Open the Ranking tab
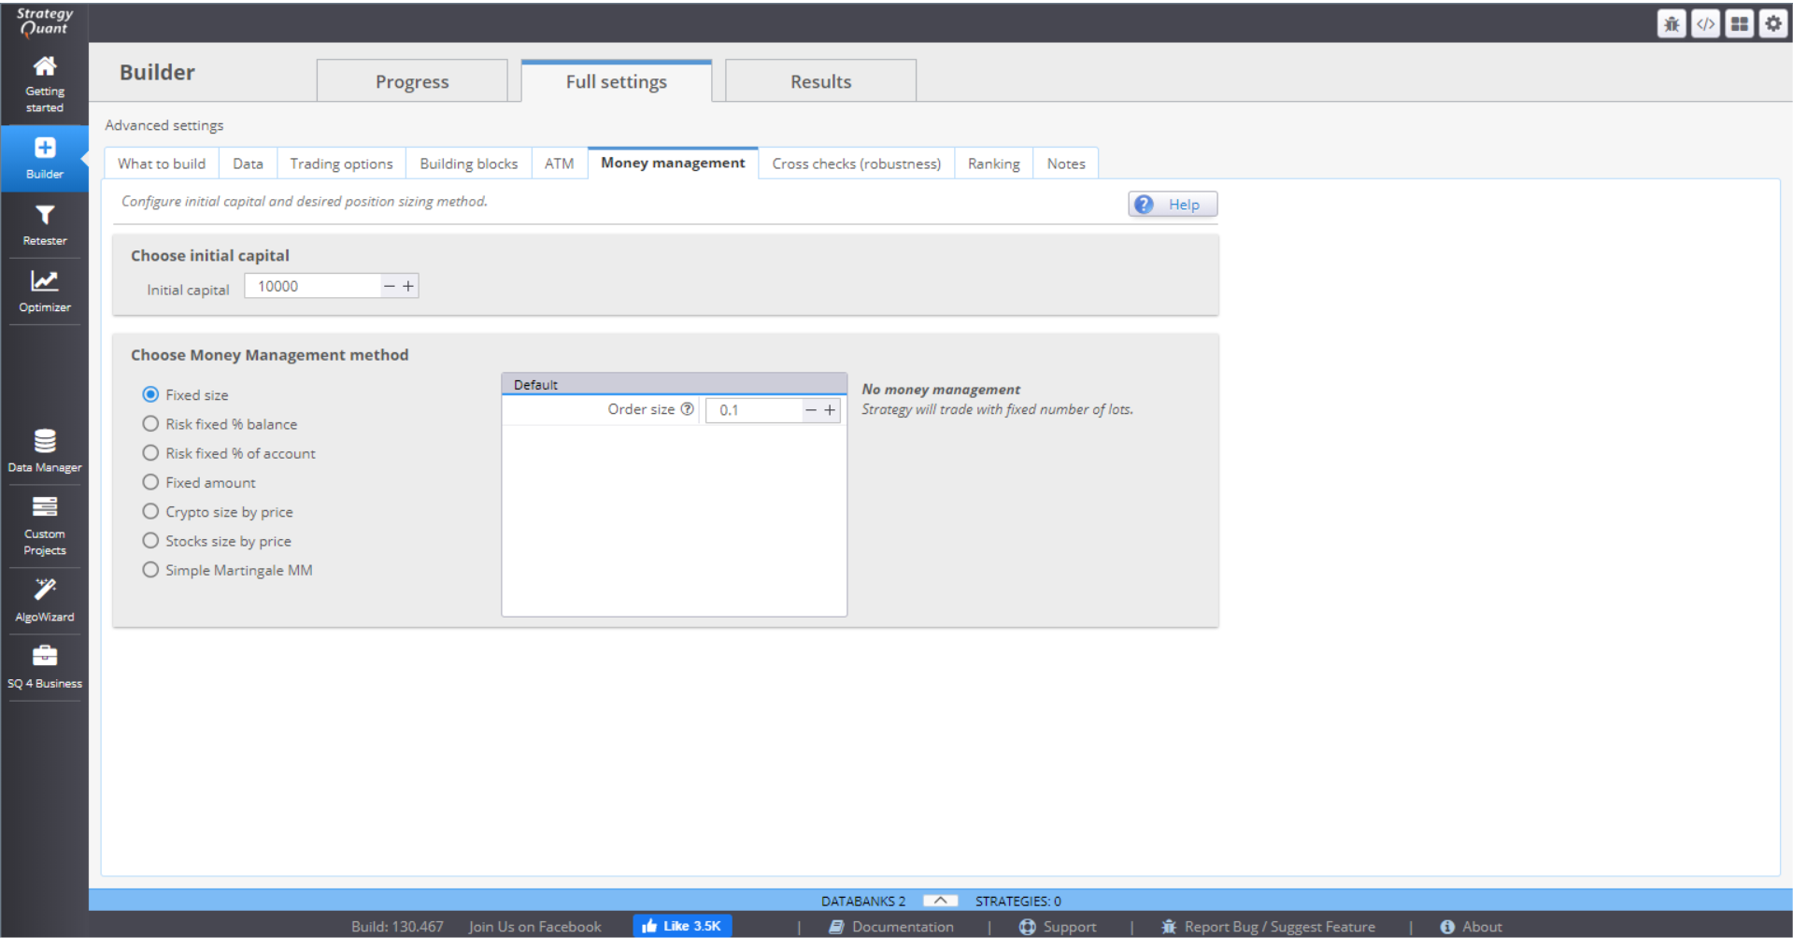The height and width of the screenshot is (938, 1793). 993,163
